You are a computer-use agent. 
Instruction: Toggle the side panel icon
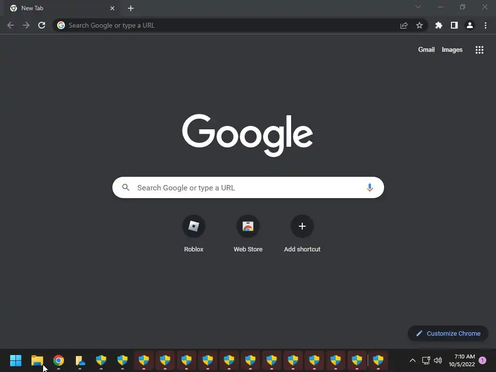tap(454, 25)
